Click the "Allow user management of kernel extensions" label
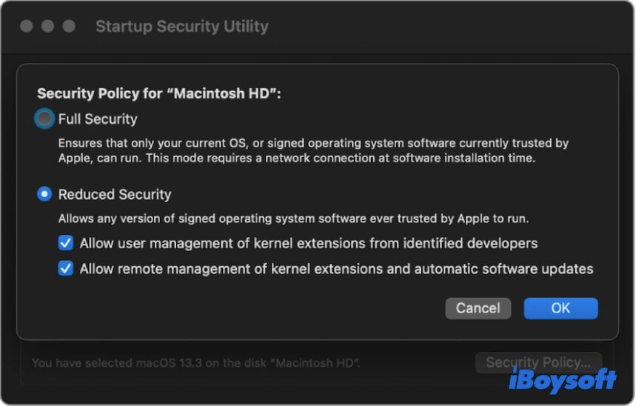Image resolution: width=636 pixels, height=406 pixels. coord(309,243)
